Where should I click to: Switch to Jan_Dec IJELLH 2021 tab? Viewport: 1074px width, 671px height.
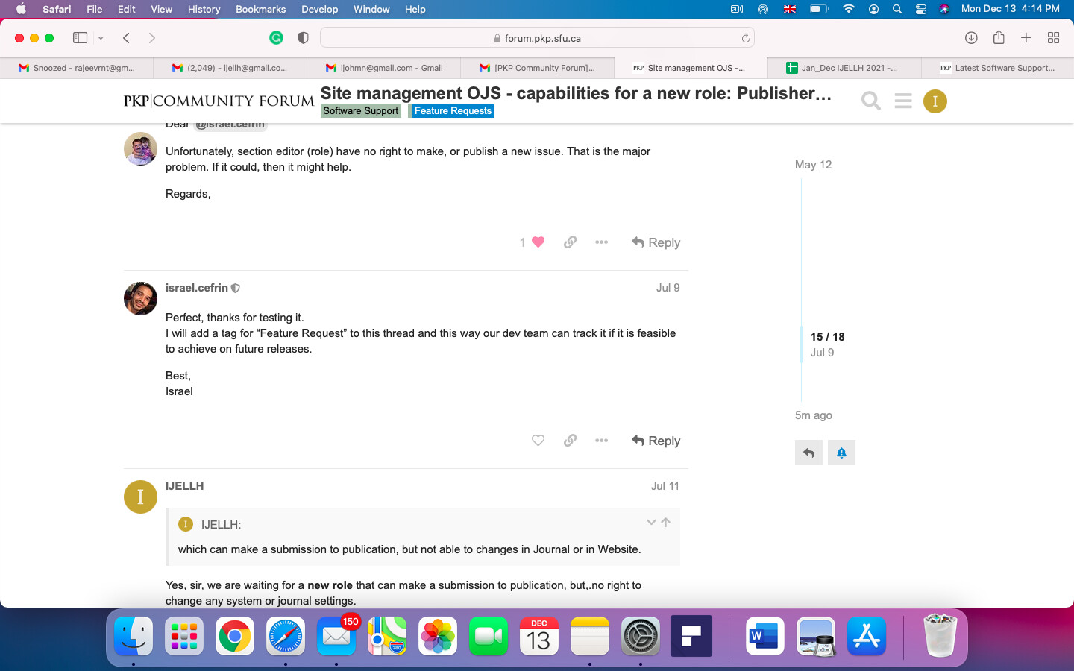point(844,68)
